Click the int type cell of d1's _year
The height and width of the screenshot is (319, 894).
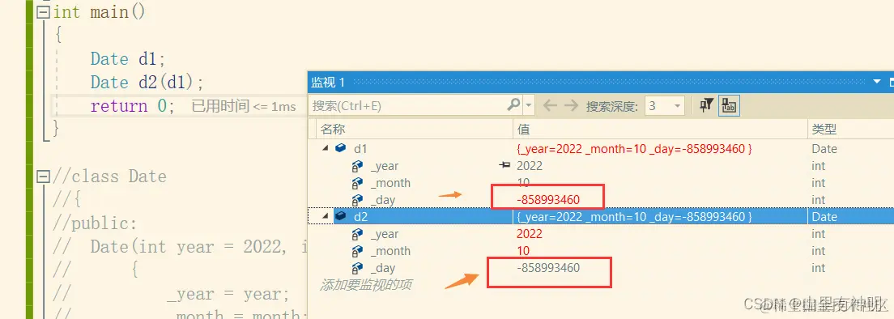click(818, 166)
